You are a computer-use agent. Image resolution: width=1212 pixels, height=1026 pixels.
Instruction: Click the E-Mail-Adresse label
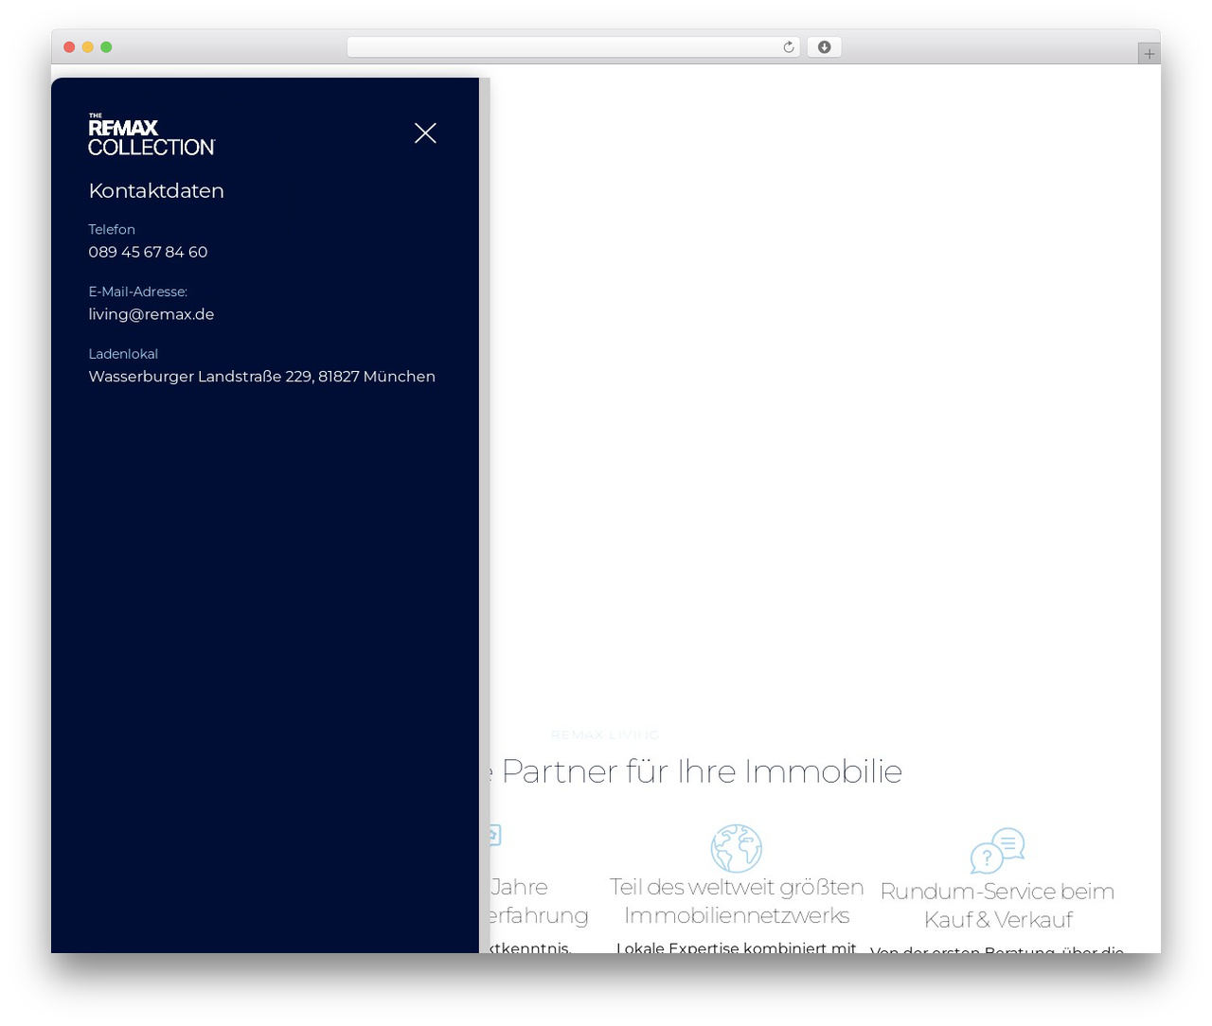coord(138,292)
